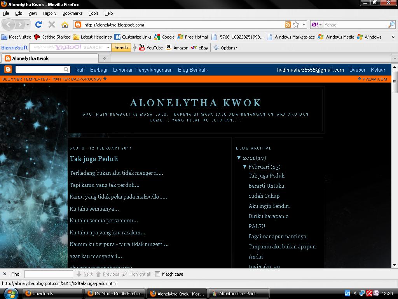Show more bookmarks with the chevron
Image resolution: width=398 pixels, height=299 pixels.
[393, 37]
